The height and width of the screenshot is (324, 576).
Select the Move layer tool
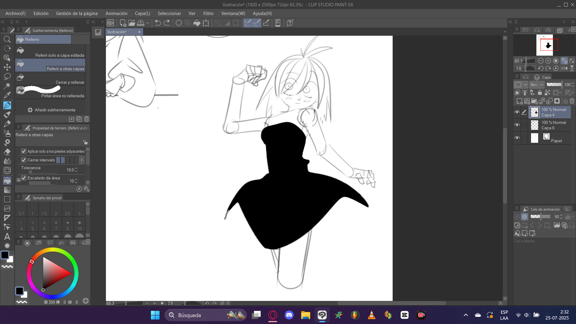(x=7, y=67)
